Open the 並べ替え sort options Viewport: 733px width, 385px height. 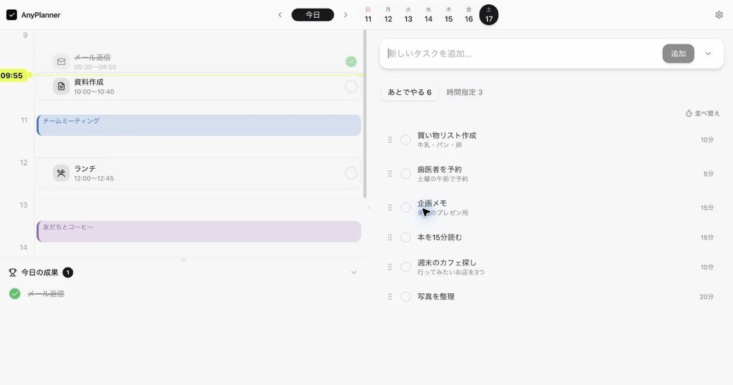[x=703, y=113]
